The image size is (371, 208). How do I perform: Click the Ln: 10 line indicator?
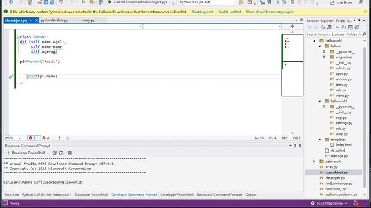[x=259, y=138]
